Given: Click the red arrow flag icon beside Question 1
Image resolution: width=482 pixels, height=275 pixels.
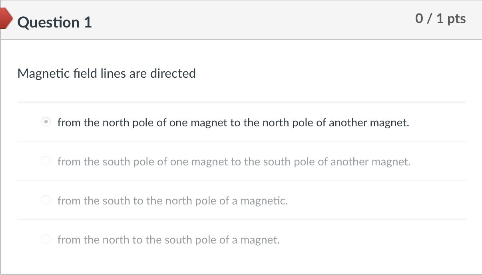Looking at the screenshot, I should pyautogui.click(x=6, y=18).
